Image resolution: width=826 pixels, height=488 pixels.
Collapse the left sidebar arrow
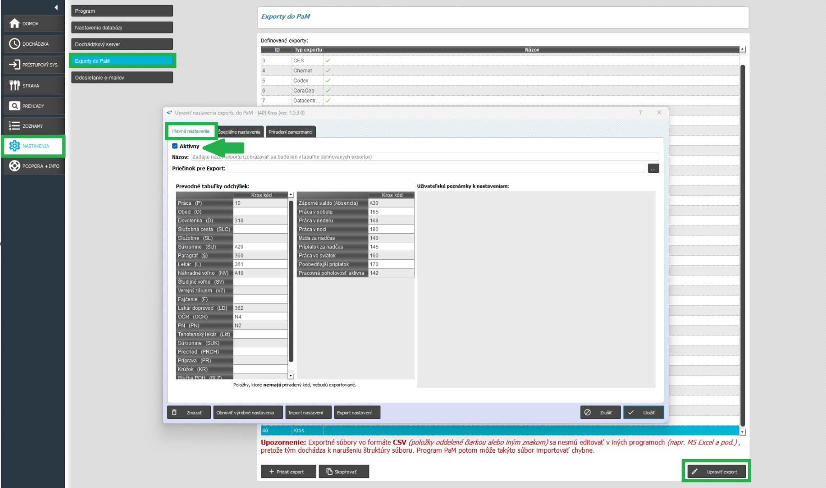coord(56,7)
